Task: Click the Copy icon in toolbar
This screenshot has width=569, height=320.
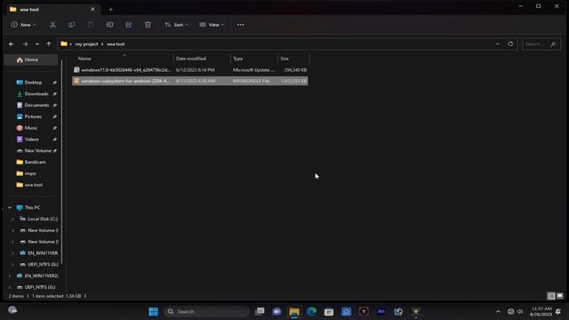Action: click(71, 25)
